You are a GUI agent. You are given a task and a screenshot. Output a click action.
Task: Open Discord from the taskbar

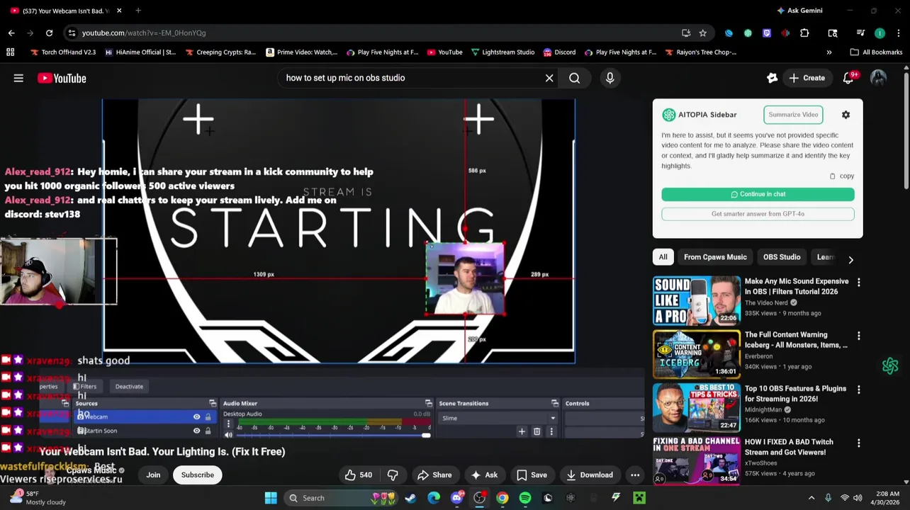[x=457, y=498]
